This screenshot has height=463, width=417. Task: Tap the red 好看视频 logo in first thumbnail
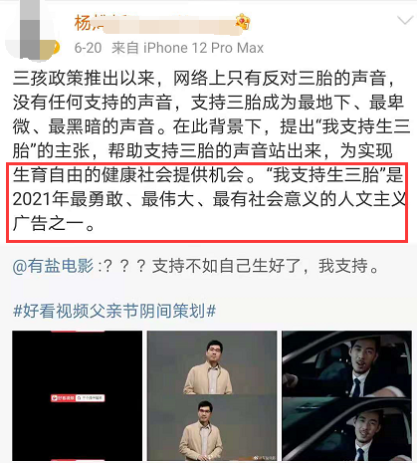click(x=63, y=397)
